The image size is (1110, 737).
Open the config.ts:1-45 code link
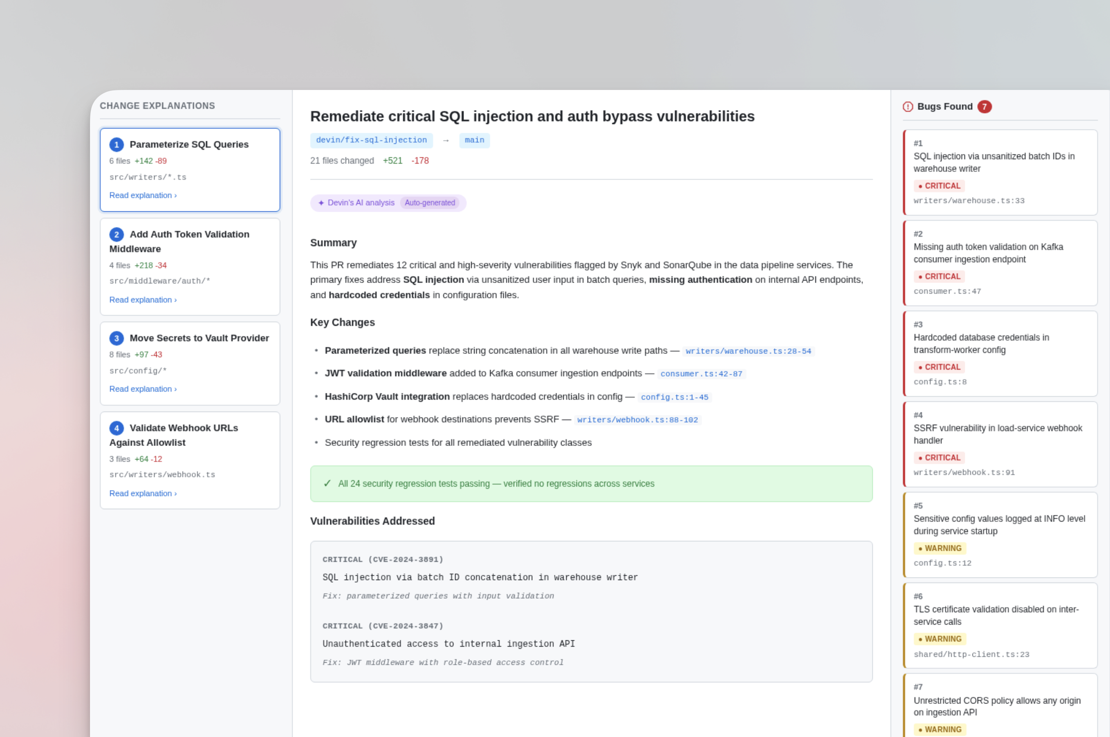[x=674, y=397]
